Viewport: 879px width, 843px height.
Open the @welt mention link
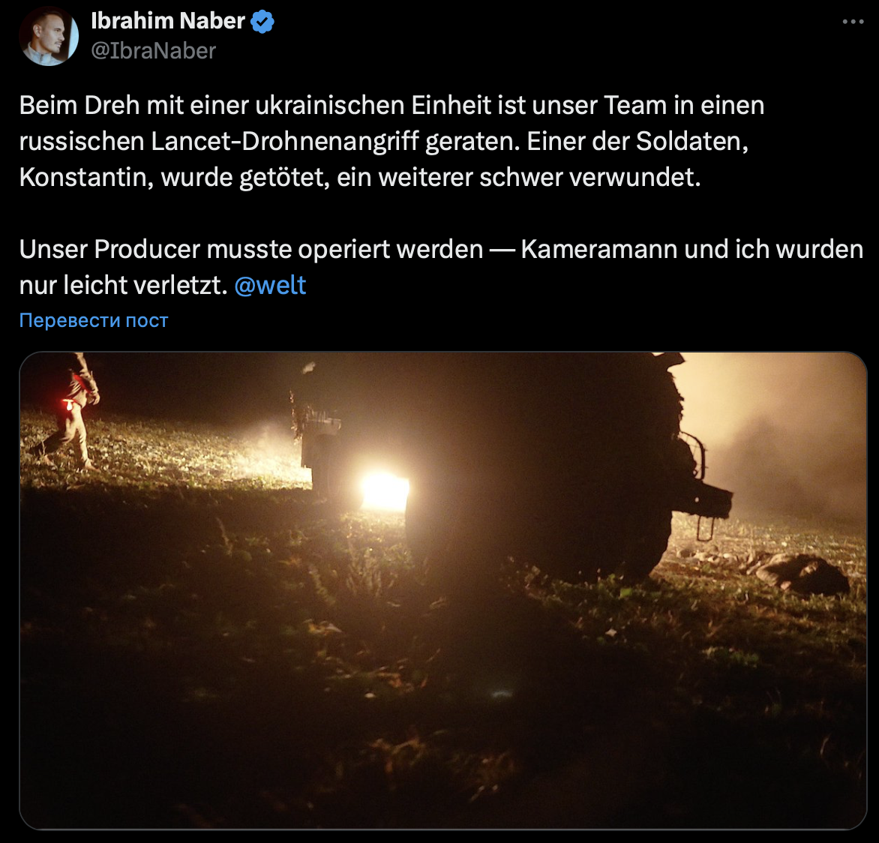click(270, 285)
